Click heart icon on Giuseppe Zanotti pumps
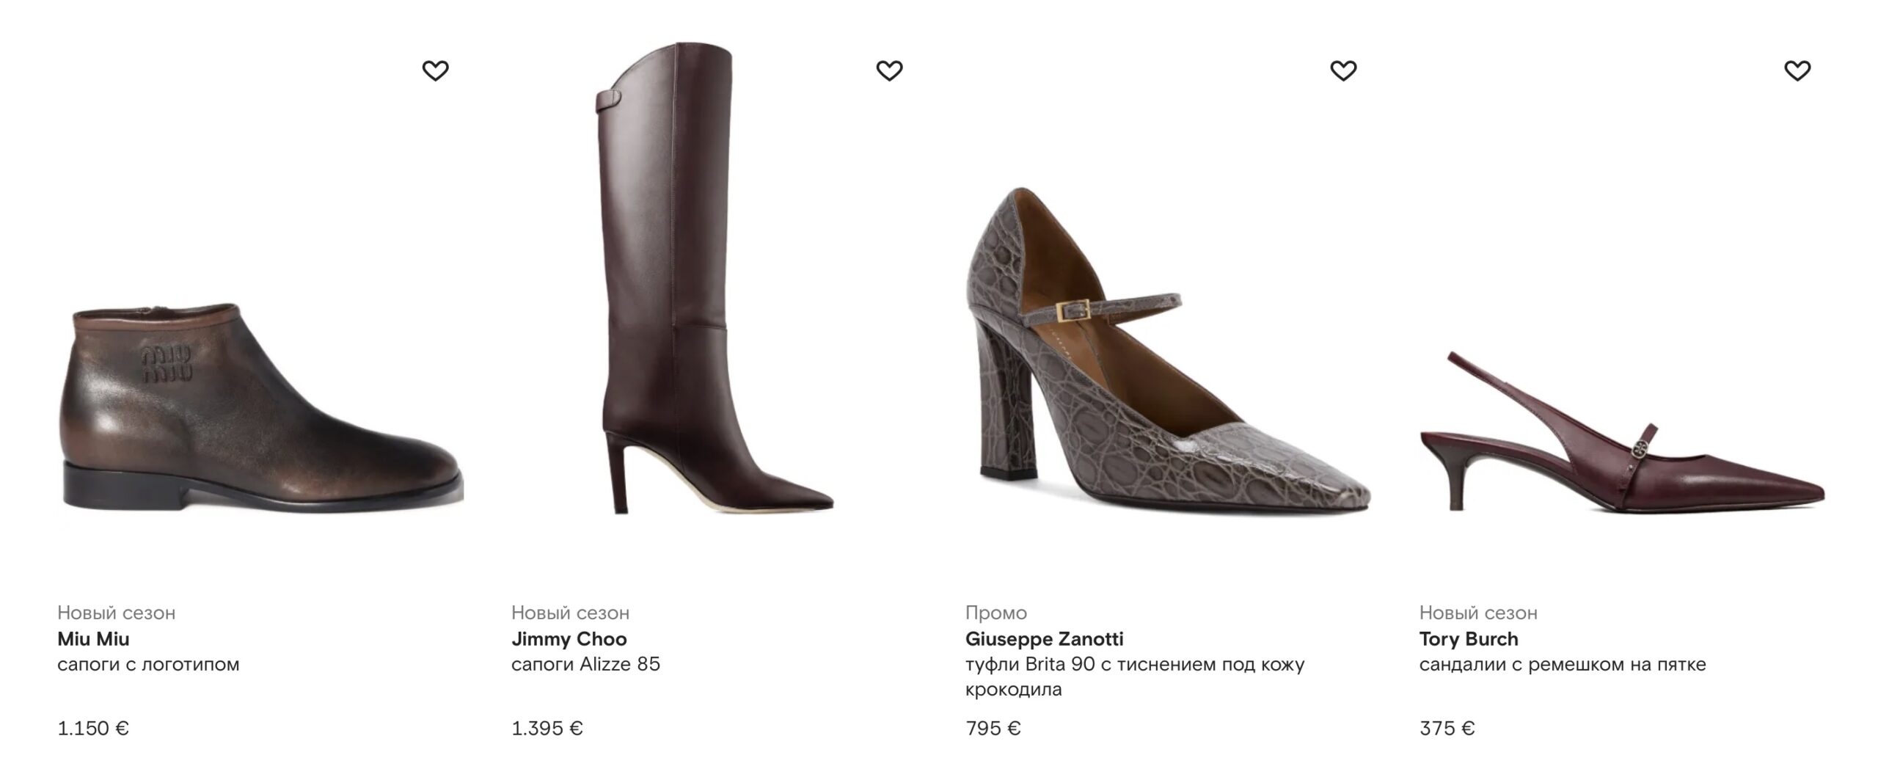This screenshot has width=1878, height=758. (x=1343, y=70)
